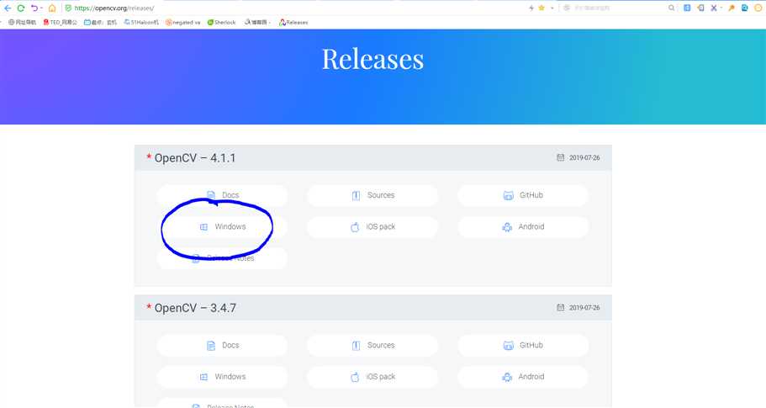The height and width of the screenshot is (408, 766).
Task: Open the 51Halcon bookmark
Action: pos(141,23)
